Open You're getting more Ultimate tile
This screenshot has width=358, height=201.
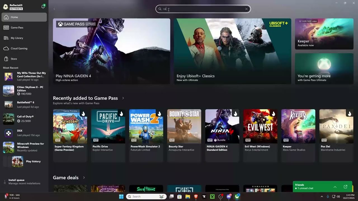click(324, 69)
